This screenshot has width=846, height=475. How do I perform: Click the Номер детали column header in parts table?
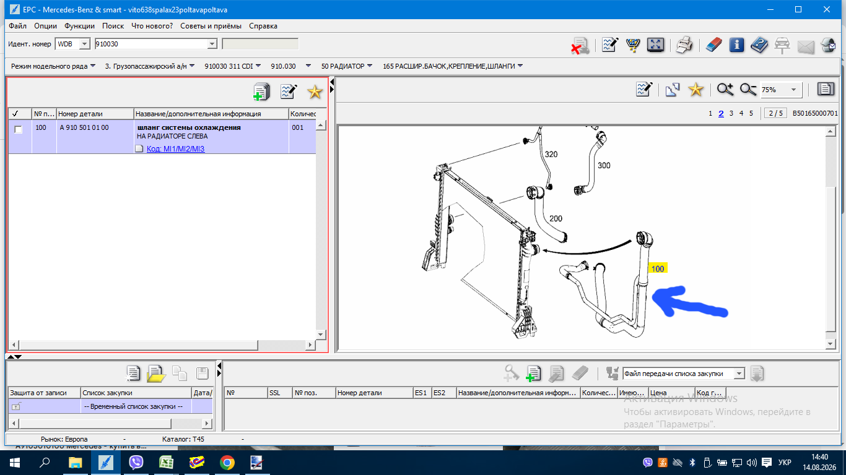click(x=95, y=114)
